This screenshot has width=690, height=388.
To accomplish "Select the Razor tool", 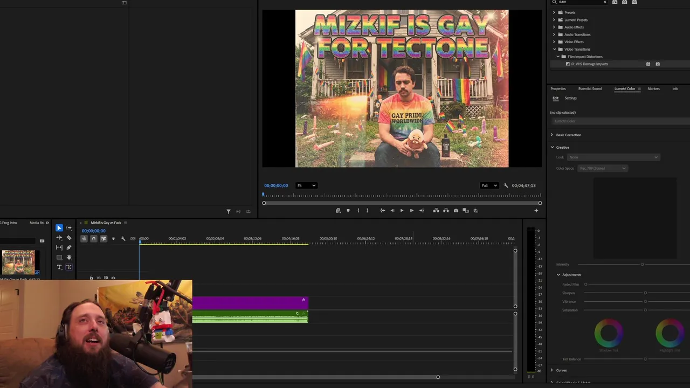I will point(69,238).
